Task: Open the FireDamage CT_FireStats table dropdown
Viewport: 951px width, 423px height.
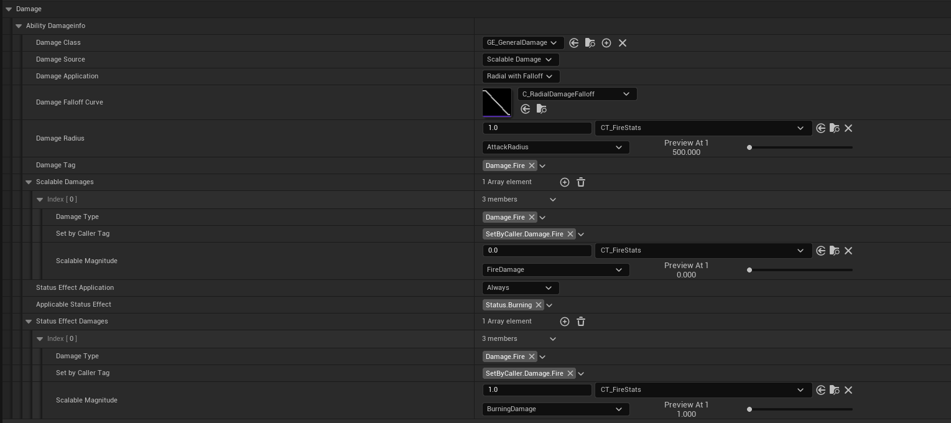Action: click(x=703, y=251)
